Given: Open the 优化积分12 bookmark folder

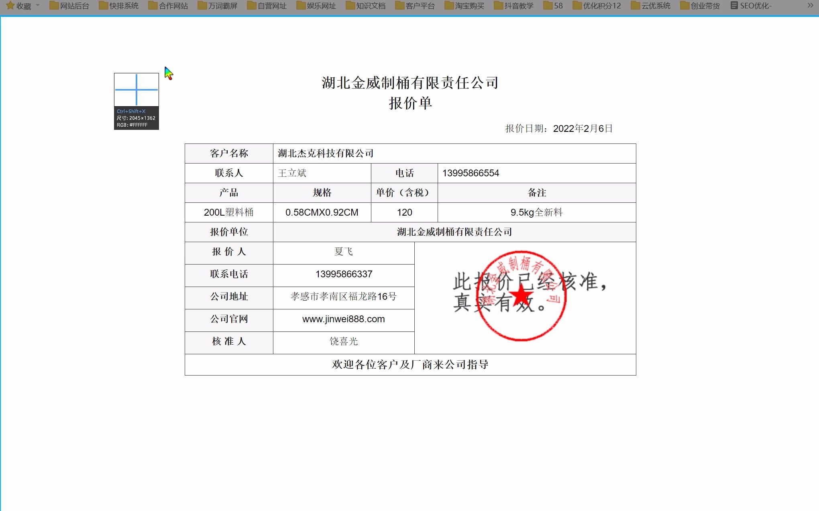Looking at the screenshot, I should [x=597, y=6].
